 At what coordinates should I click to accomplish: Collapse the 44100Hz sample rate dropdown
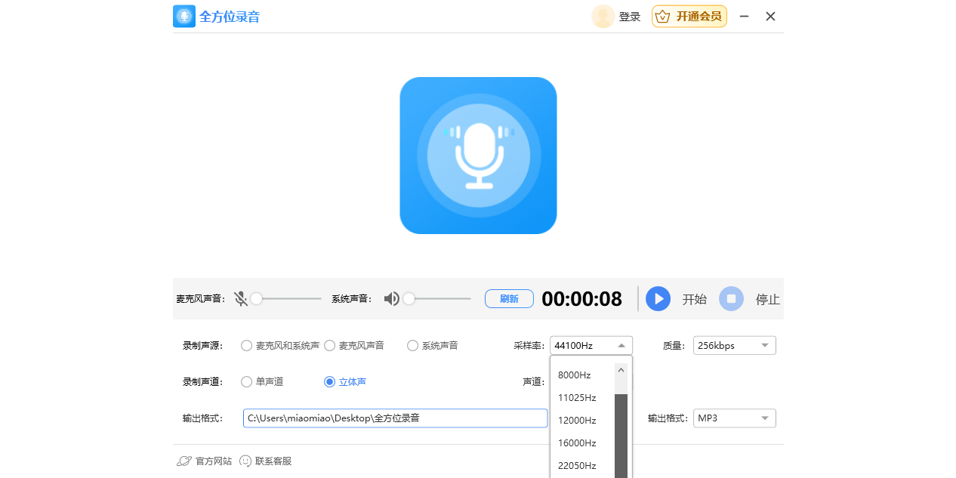(x=591, y=346)
